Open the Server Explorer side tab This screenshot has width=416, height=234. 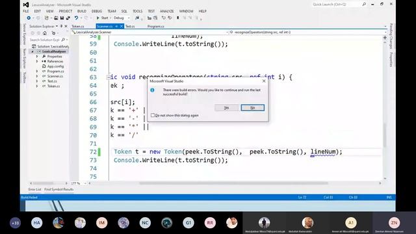click(24, 34)
